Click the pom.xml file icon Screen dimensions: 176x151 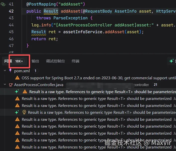click(x=11, y=71)
